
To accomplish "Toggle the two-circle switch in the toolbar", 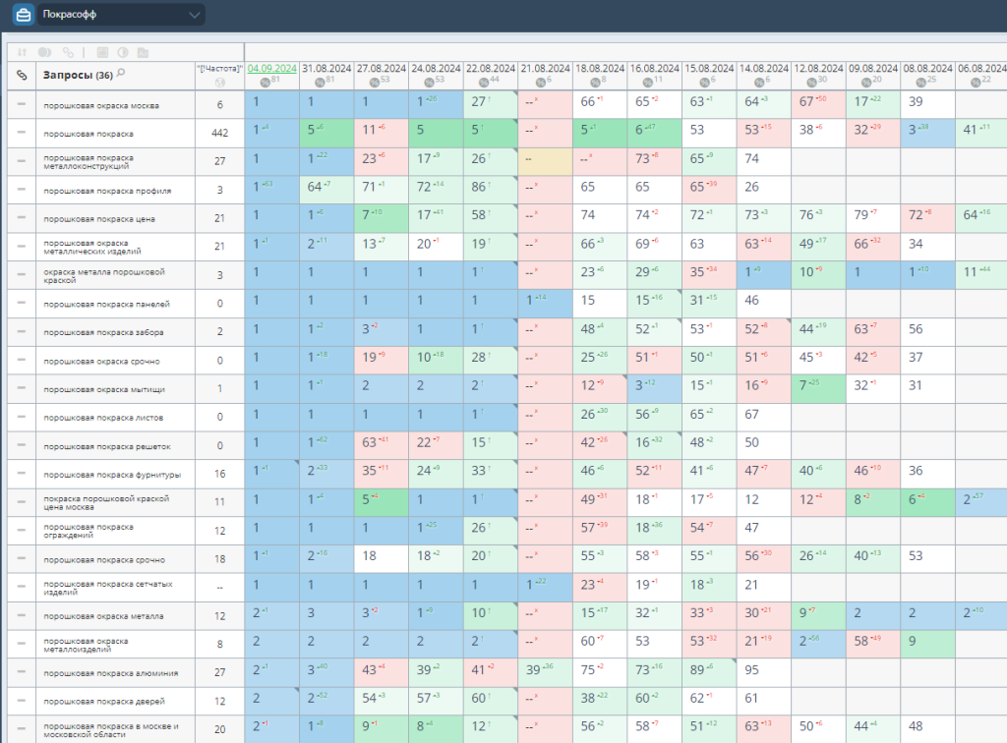I will (x=45, y=51).
